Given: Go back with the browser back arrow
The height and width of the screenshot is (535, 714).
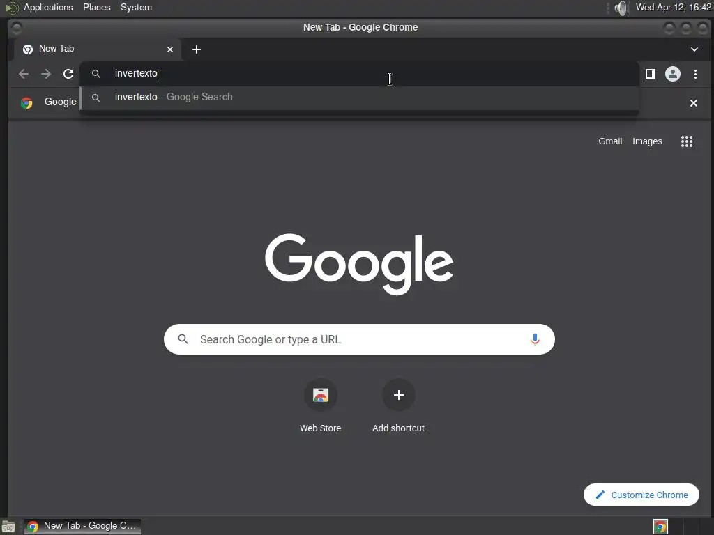Looking at the screenshot, I should [x=24, y=74].
